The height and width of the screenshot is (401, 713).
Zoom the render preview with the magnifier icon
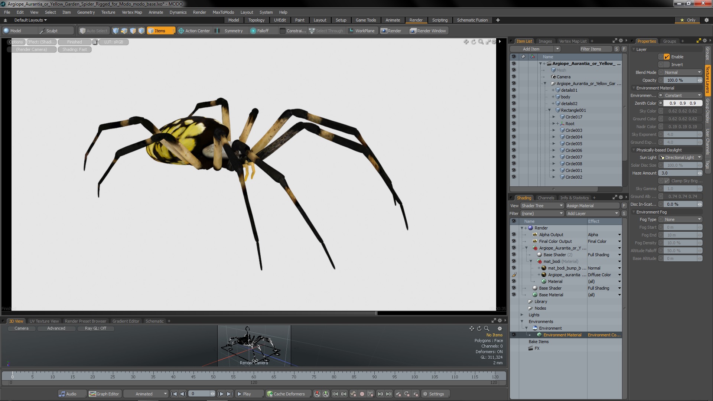point(481,42)
